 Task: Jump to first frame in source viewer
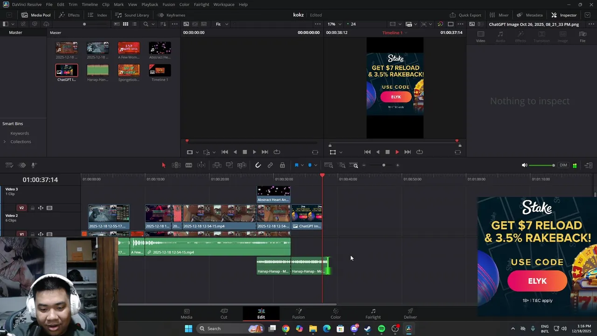point(225,152)
